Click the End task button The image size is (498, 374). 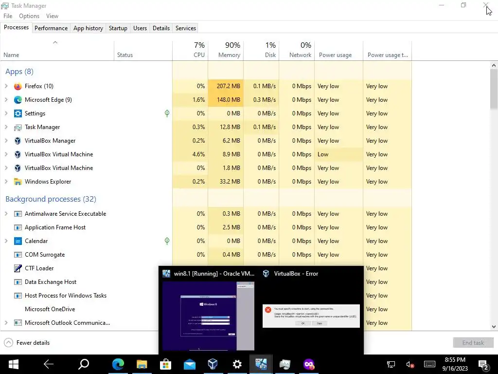pos(473,342)
